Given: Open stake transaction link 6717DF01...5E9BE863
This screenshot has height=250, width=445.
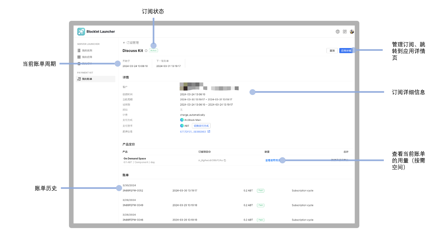Looking at the screenshot, I should (x=193, y=132).
